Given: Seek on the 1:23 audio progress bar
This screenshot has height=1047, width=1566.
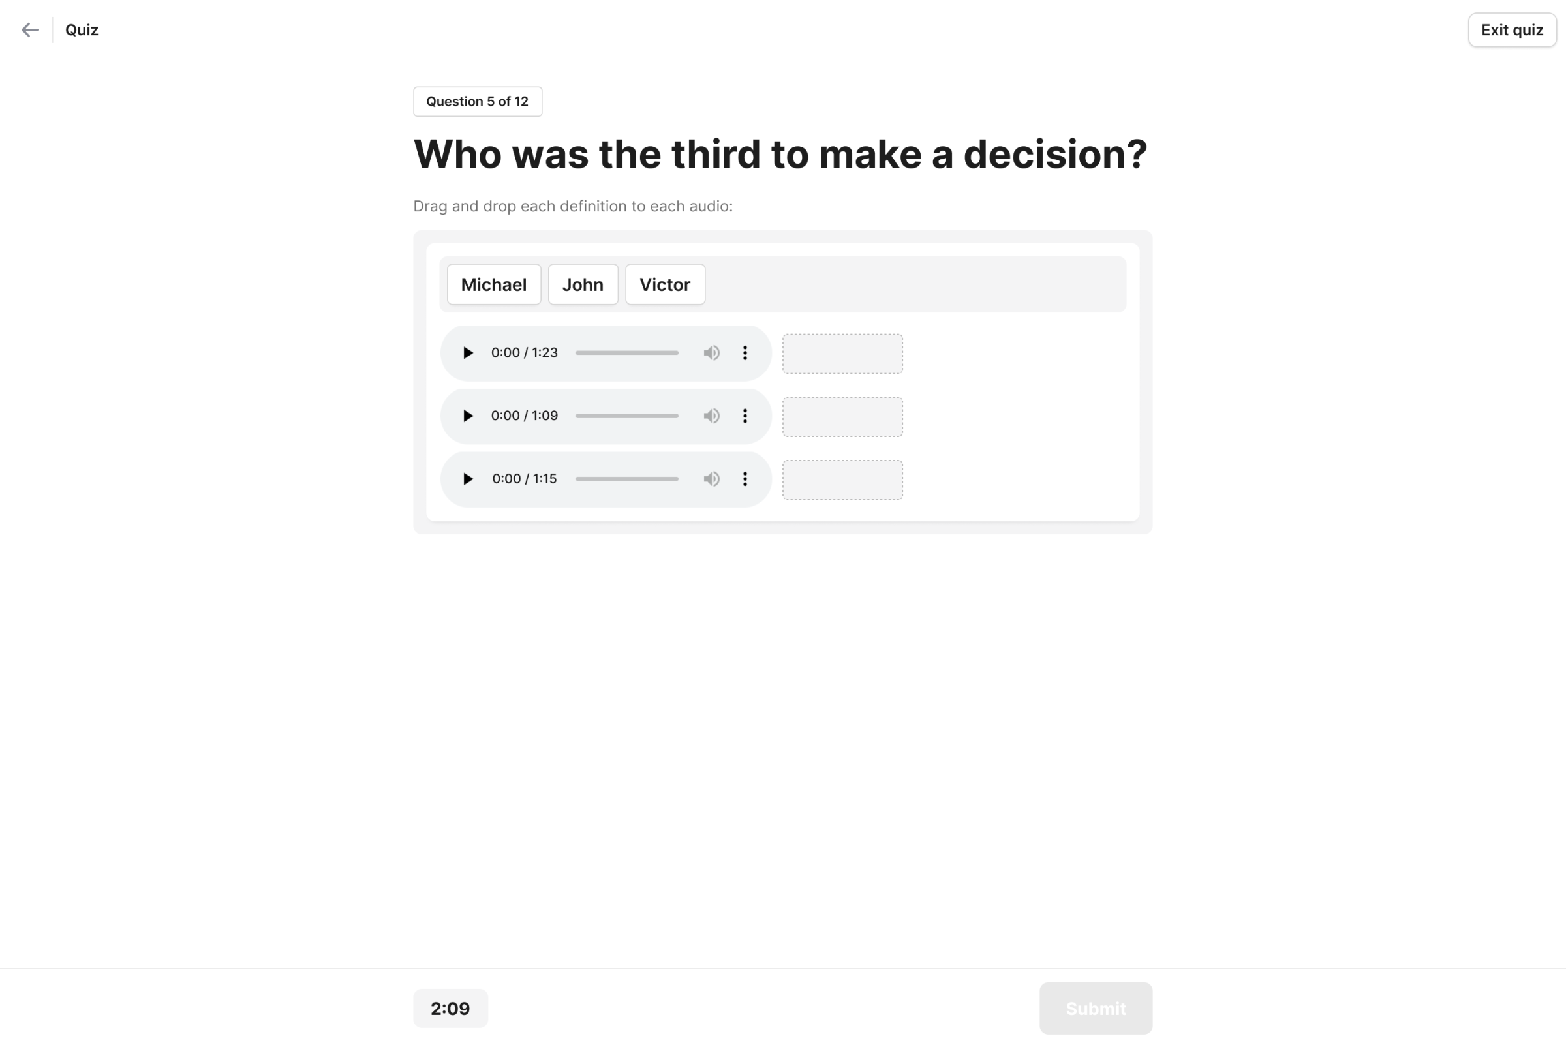Looking at the screenshot, I should [x=626, y=352].
